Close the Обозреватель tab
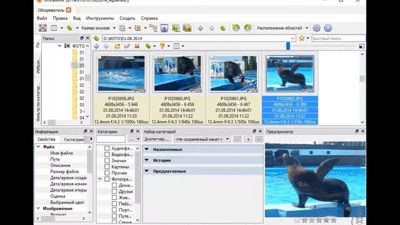 tap(68, 10)
